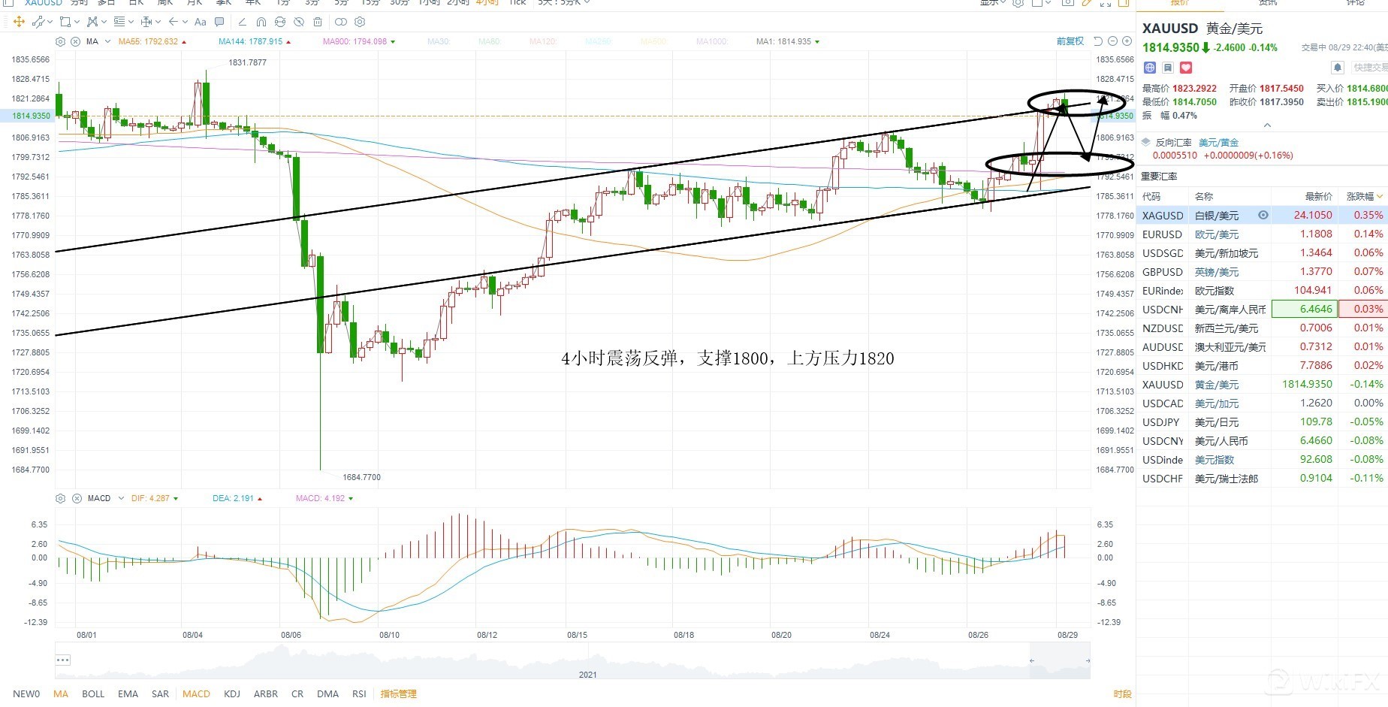This screenshot has height=707, width=1388.
Task: Click the linked rings toggle icon
Action: [341, 22]
